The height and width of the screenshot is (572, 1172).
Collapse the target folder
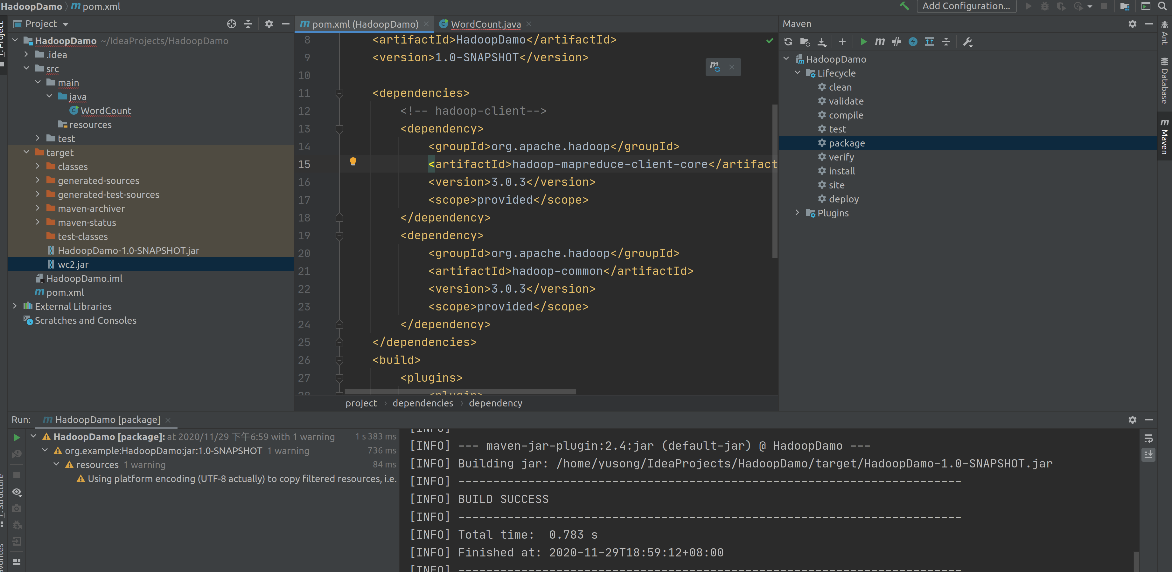(26, 152)
